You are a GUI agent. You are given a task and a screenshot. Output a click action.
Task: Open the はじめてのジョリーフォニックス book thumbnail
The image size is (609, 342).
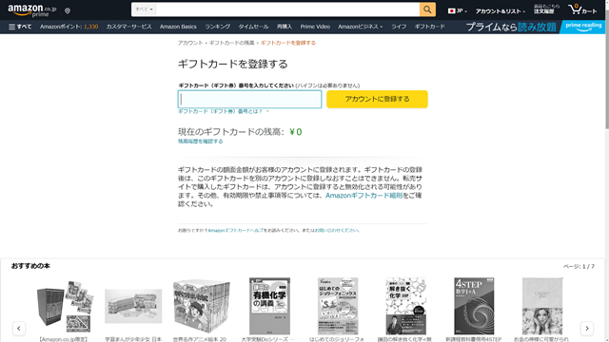pyautogui.click(x=338, y=306)
